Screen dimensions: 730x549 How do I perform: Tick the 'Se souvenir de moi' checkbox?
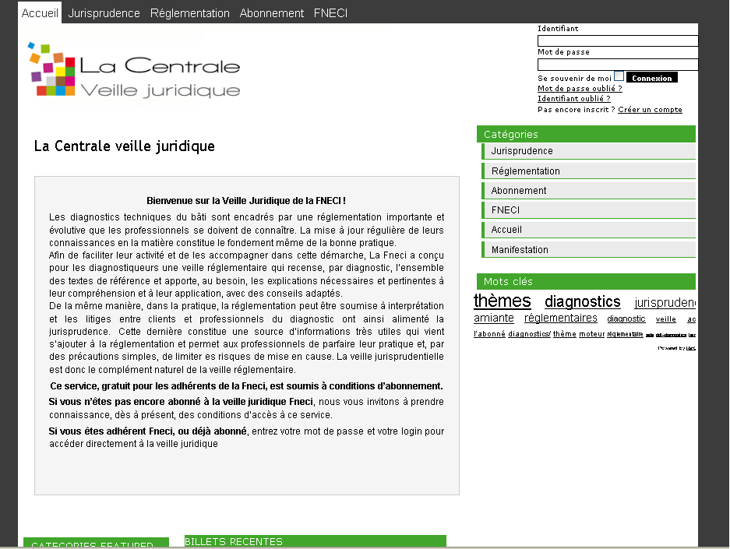[x=619, y=76]
